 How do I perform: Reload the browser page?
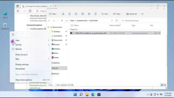point(30,11)
